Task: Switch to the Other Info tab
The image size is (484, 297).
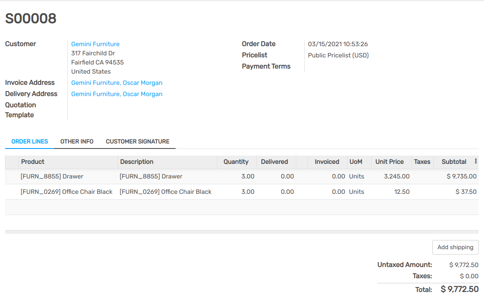Action: pos(77,141)
